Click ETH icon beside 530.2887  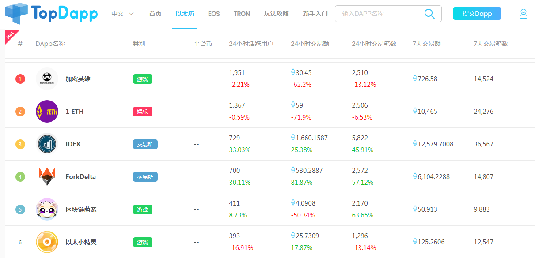point(293,170)
